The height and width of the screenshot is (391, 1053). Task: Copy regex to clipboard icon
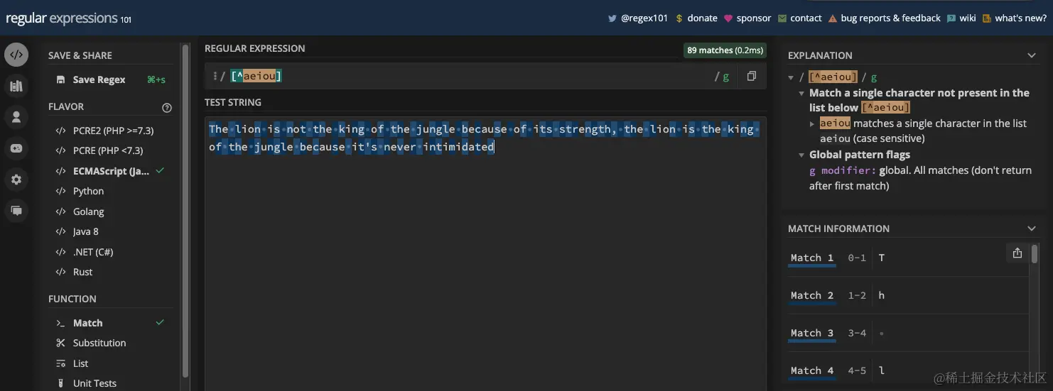[x=752, y=76]
